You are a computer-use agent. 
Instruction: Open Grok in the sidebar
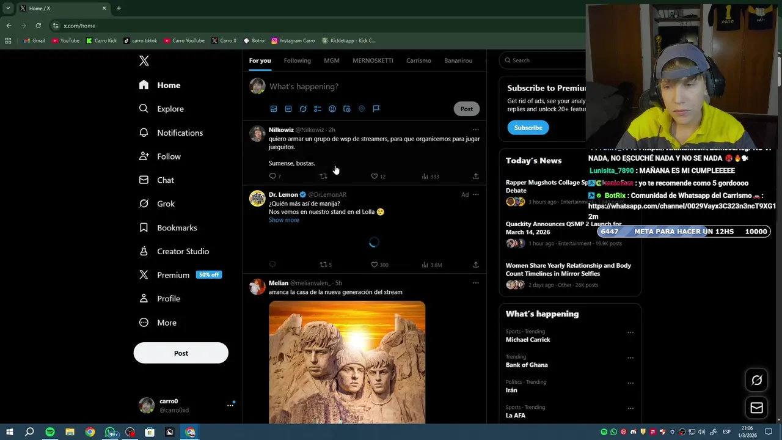157,204
